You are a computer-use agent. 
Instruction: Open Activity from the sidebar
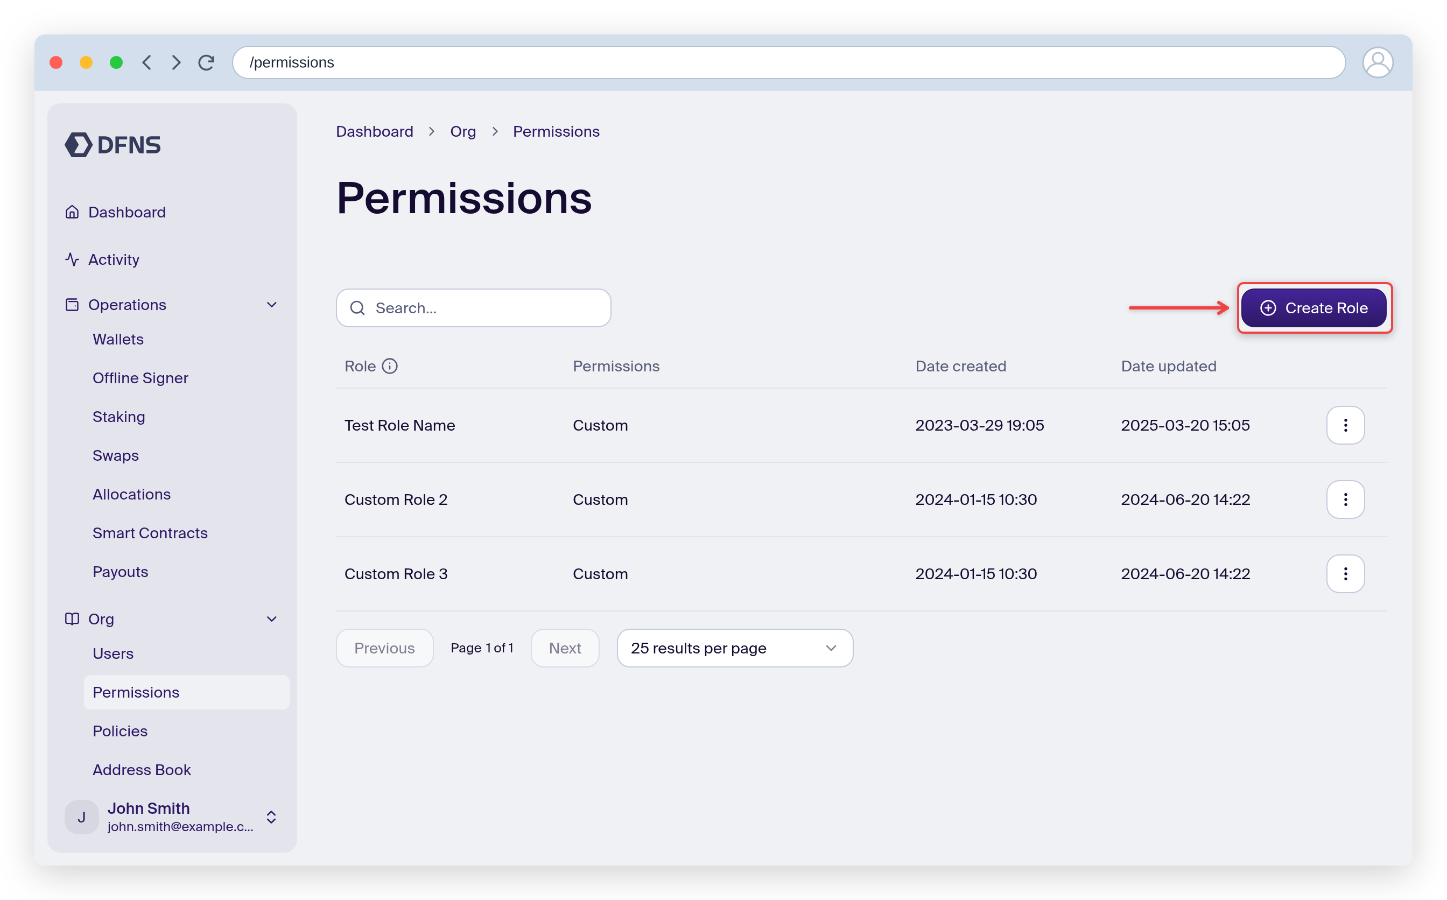coord(114,259)
